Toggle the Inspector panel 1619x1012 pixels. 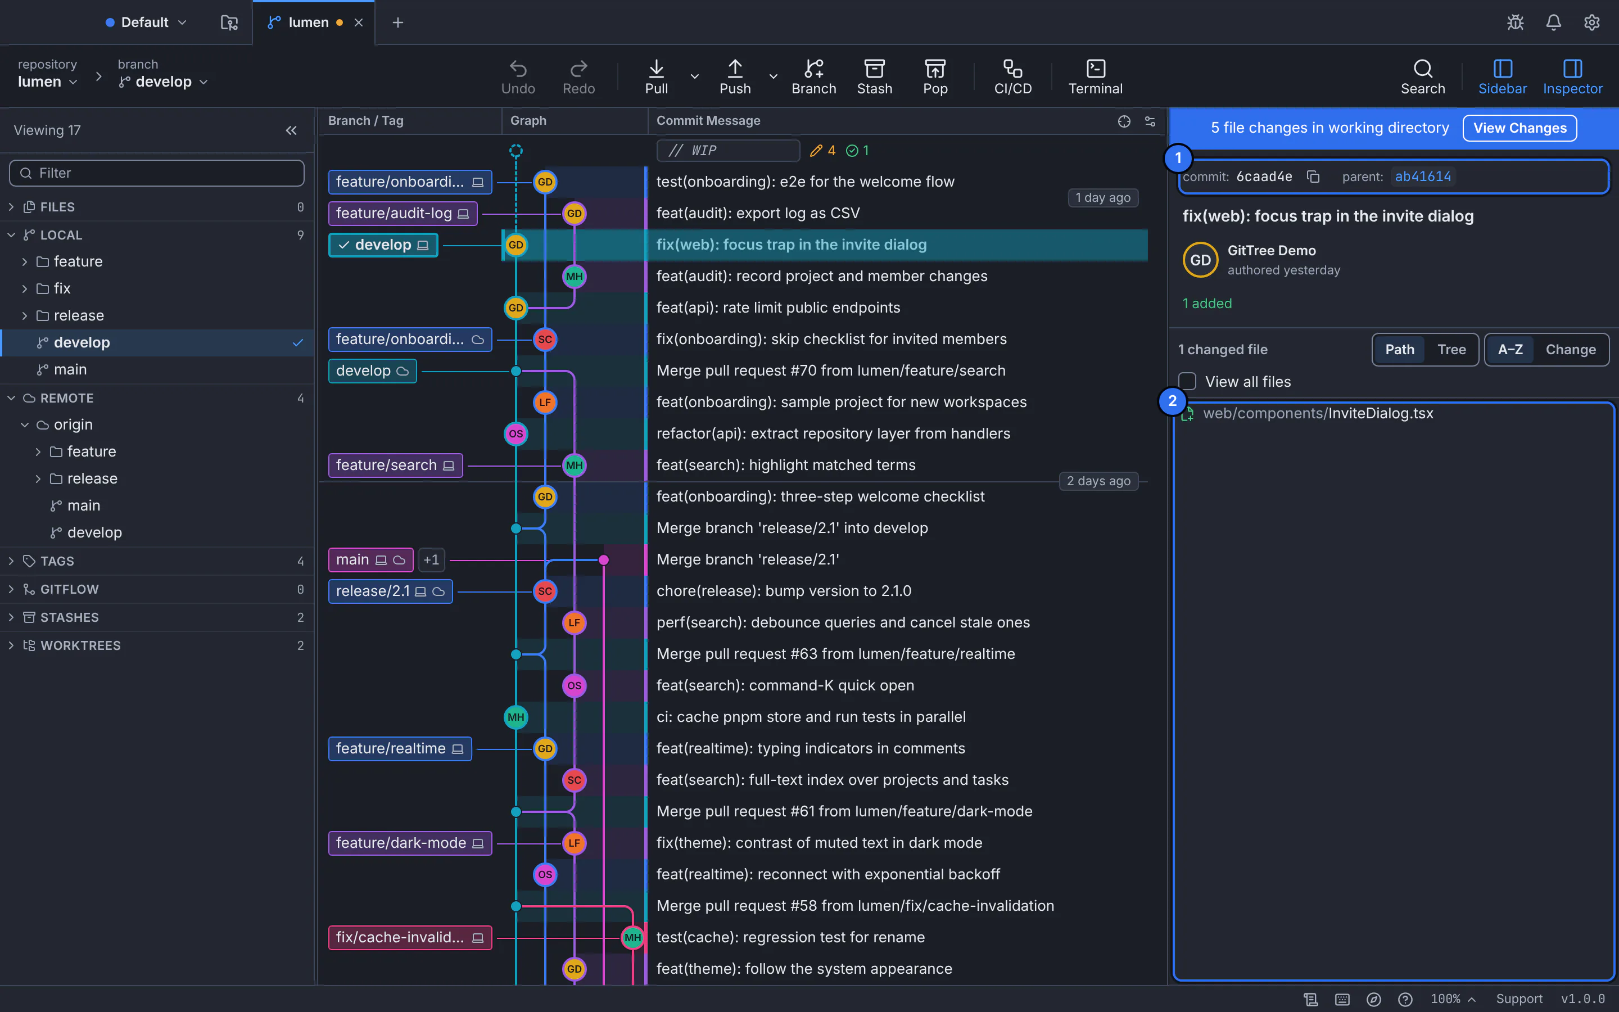1572,77
